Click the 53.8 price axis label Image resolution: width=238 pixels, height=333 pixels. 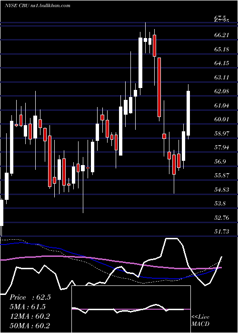[220, 204]
